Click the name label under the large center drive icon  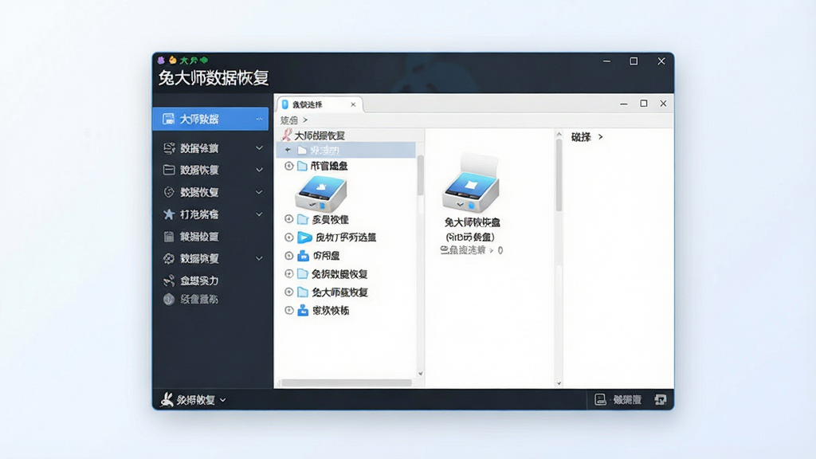click(472, 223)
